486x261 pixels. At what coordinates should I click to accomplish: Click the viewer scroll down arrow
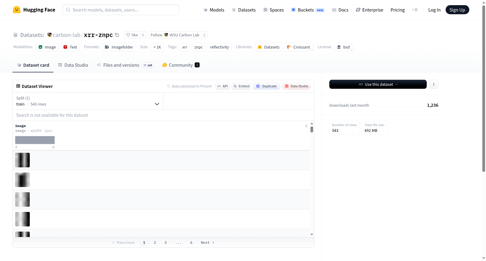click(x=312, y=234)
